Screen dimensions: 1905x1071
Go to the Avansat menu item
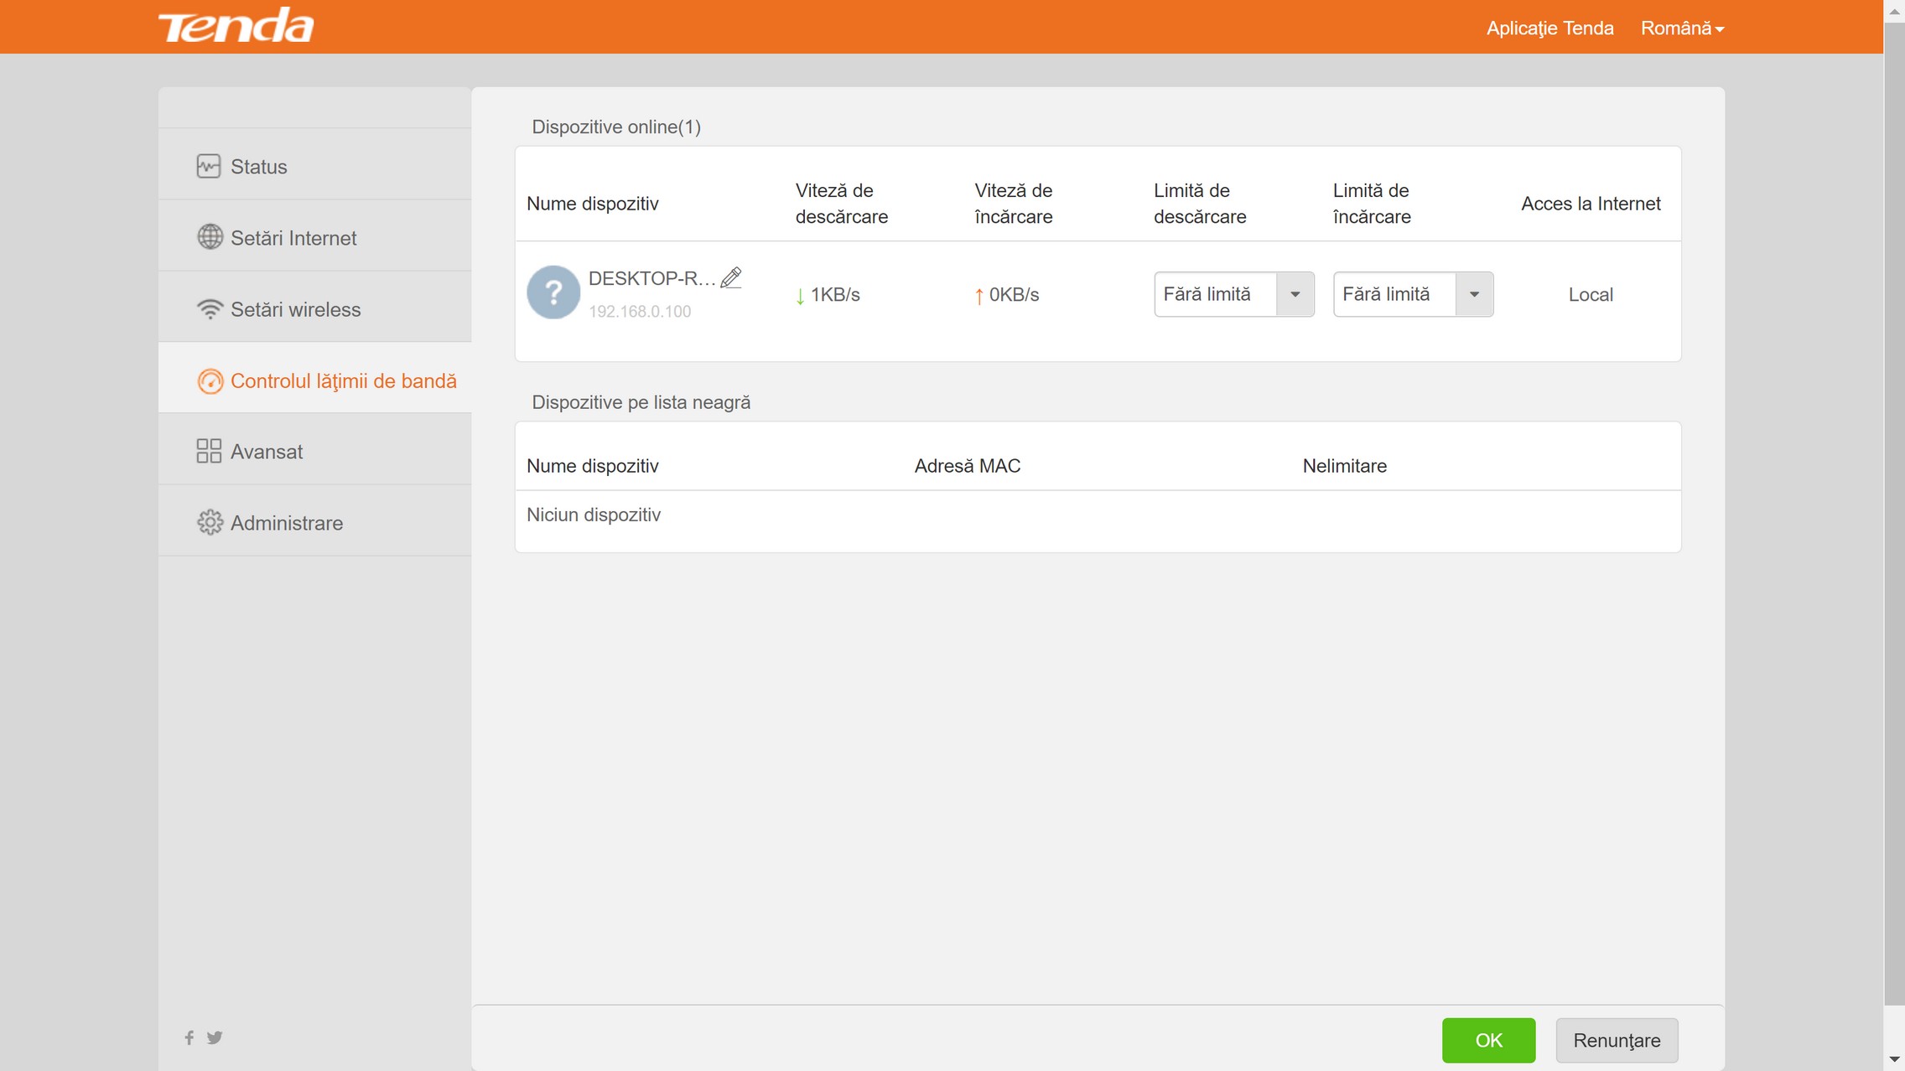(266, 452)
